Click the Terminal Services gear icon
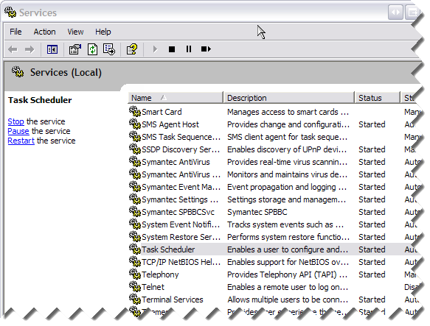 (135, 299)
